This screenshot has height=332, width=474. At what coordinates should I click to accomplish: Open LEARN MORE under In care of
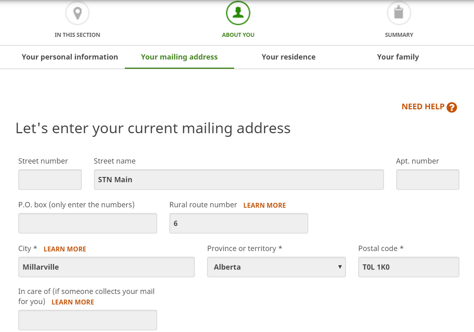(x=73, y=302)
